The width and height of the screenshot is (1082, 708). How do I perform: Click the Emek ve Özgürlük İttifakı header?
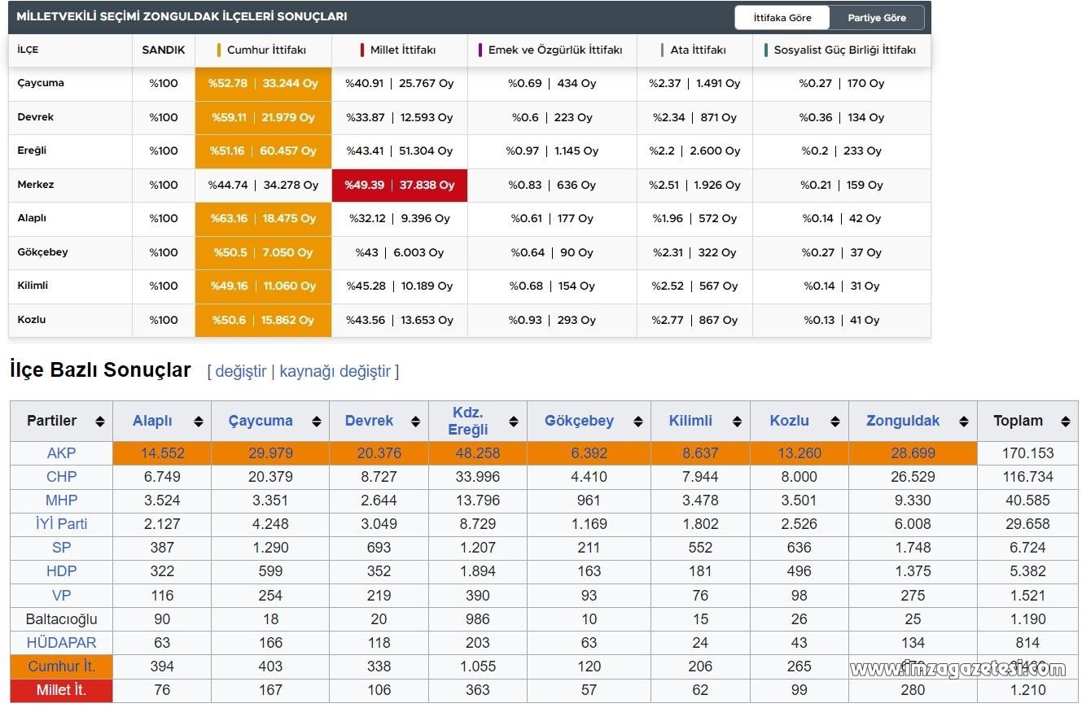(552, 50)
